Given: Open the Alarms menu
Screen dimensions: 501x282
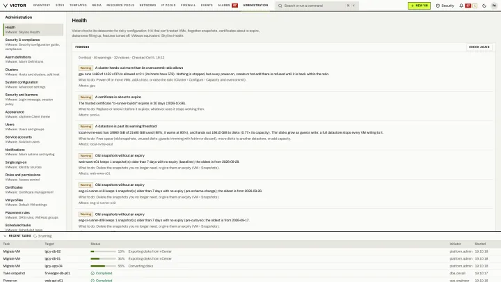Looking at the screenshot, I should click(x=224, y=6).
